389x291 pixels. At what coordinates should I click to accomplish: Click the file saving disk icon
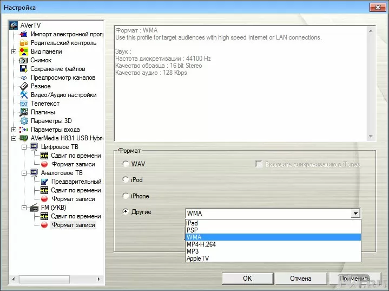coord(24,69)
